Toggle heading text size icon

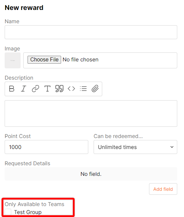pyautogui.click(x=47, y=89)
